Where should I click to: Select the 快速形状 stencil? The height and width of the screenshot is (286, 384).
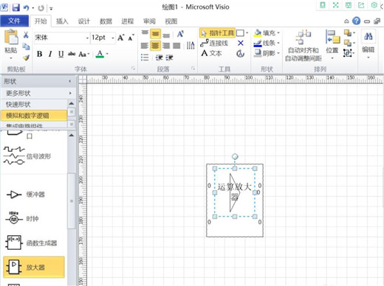click(x=34, y=105)
